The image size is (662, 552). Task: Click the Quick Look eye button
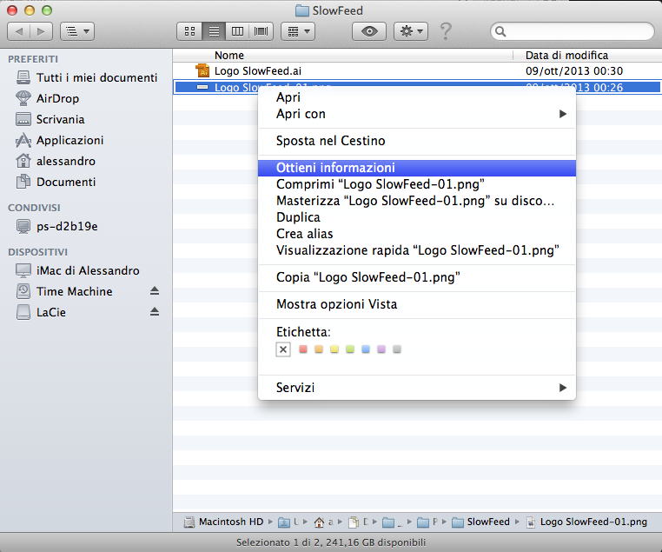[369, 31]
